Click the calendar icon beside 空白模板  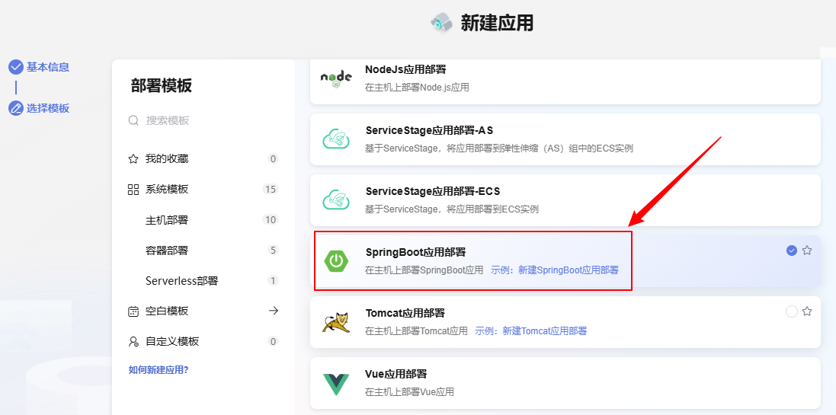133,311
